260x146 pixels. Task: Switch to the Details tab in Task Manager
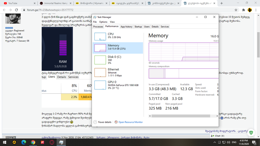pos(155,27)
